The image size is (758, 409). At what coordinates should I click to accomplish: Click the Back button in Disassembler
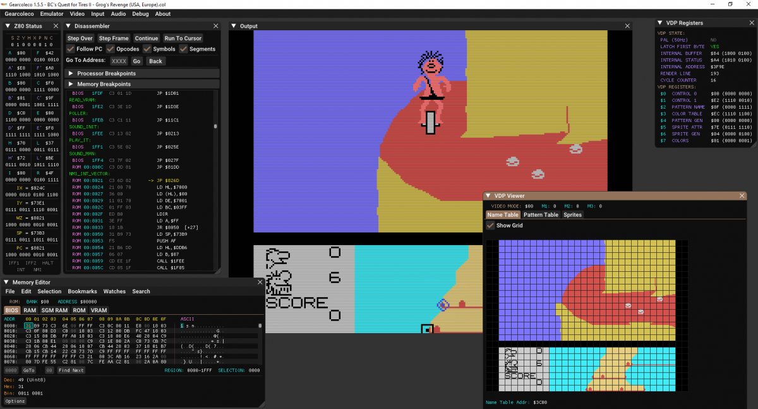point(155,61)
